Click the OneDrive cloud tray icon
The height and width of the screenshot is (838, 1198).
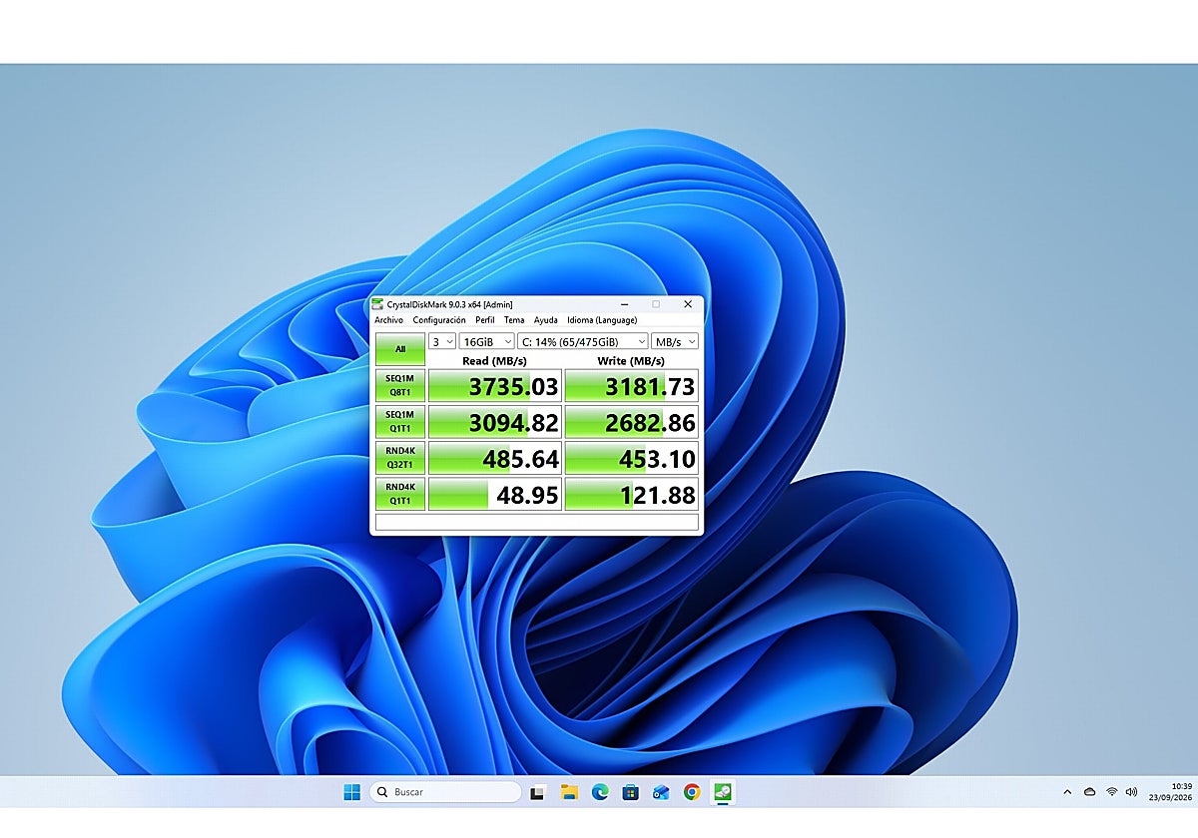1089,792
